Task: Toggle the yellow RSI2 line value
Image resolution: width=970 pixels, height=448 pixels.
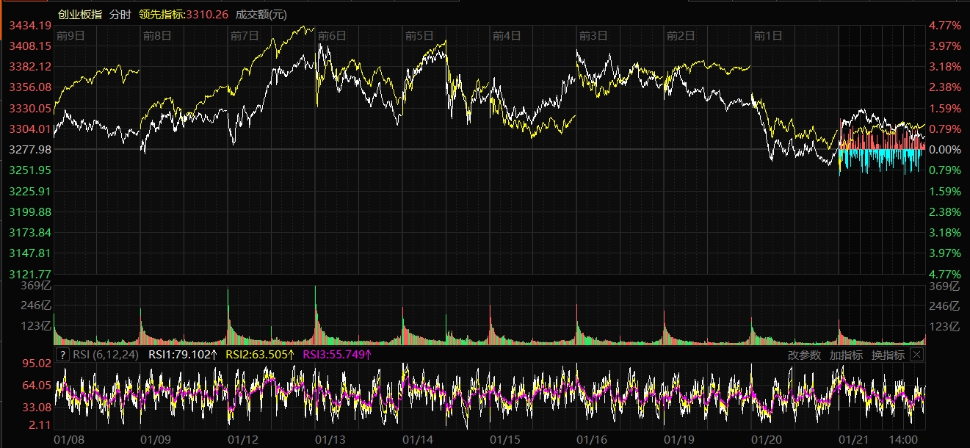Action: coord(260,355)
